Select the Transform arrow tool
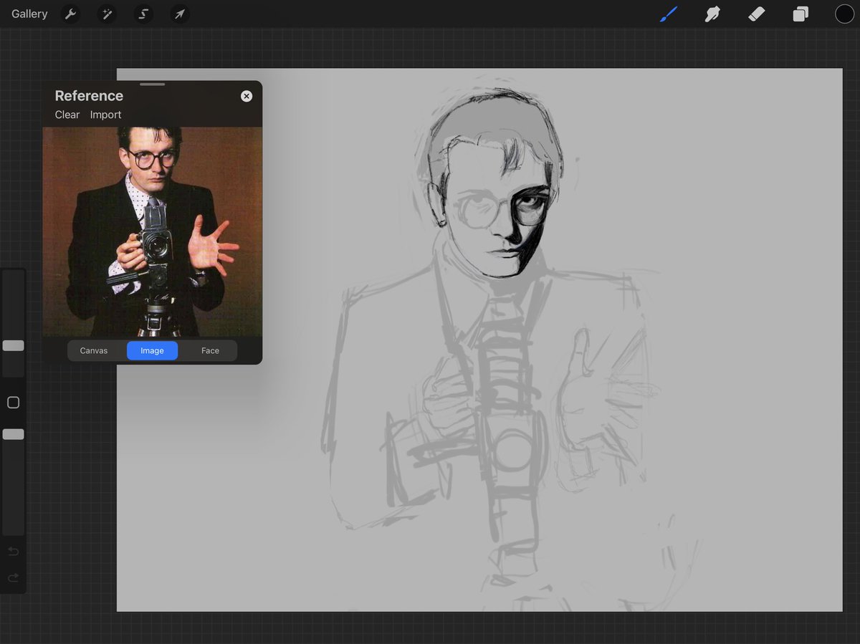The width and height of the screenshot is (860, 644). pos(180,14)
